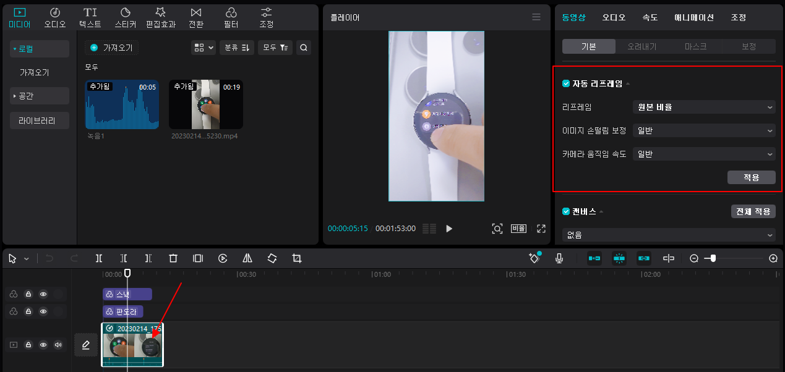Image resolution: width=785 pixels, height=372 pixels.
Task: Click the undo arrow in the timeline toolbar
Action: pos(50,258)
